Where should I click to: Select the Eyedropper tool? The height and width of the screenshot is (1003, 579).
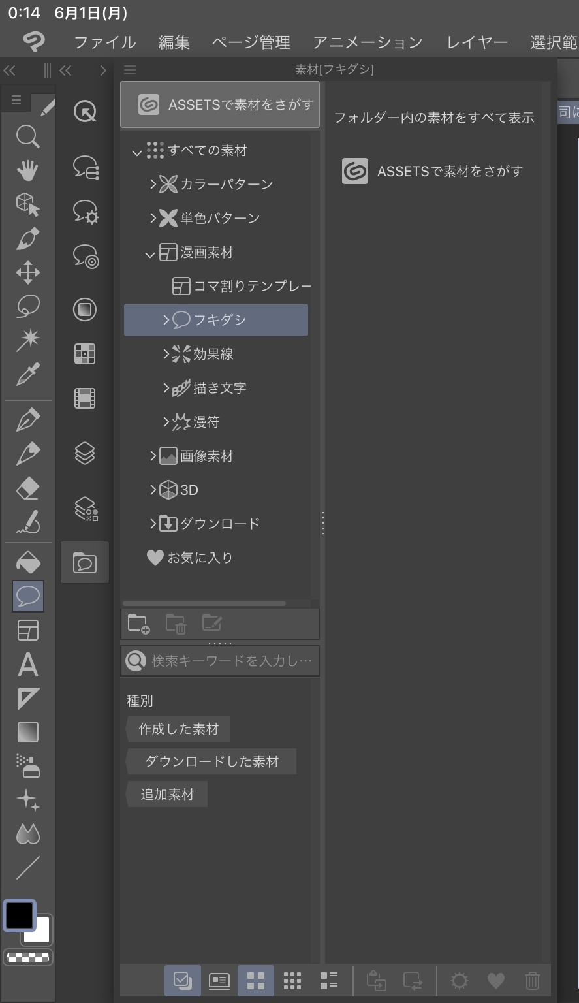(x=27, y=374)
